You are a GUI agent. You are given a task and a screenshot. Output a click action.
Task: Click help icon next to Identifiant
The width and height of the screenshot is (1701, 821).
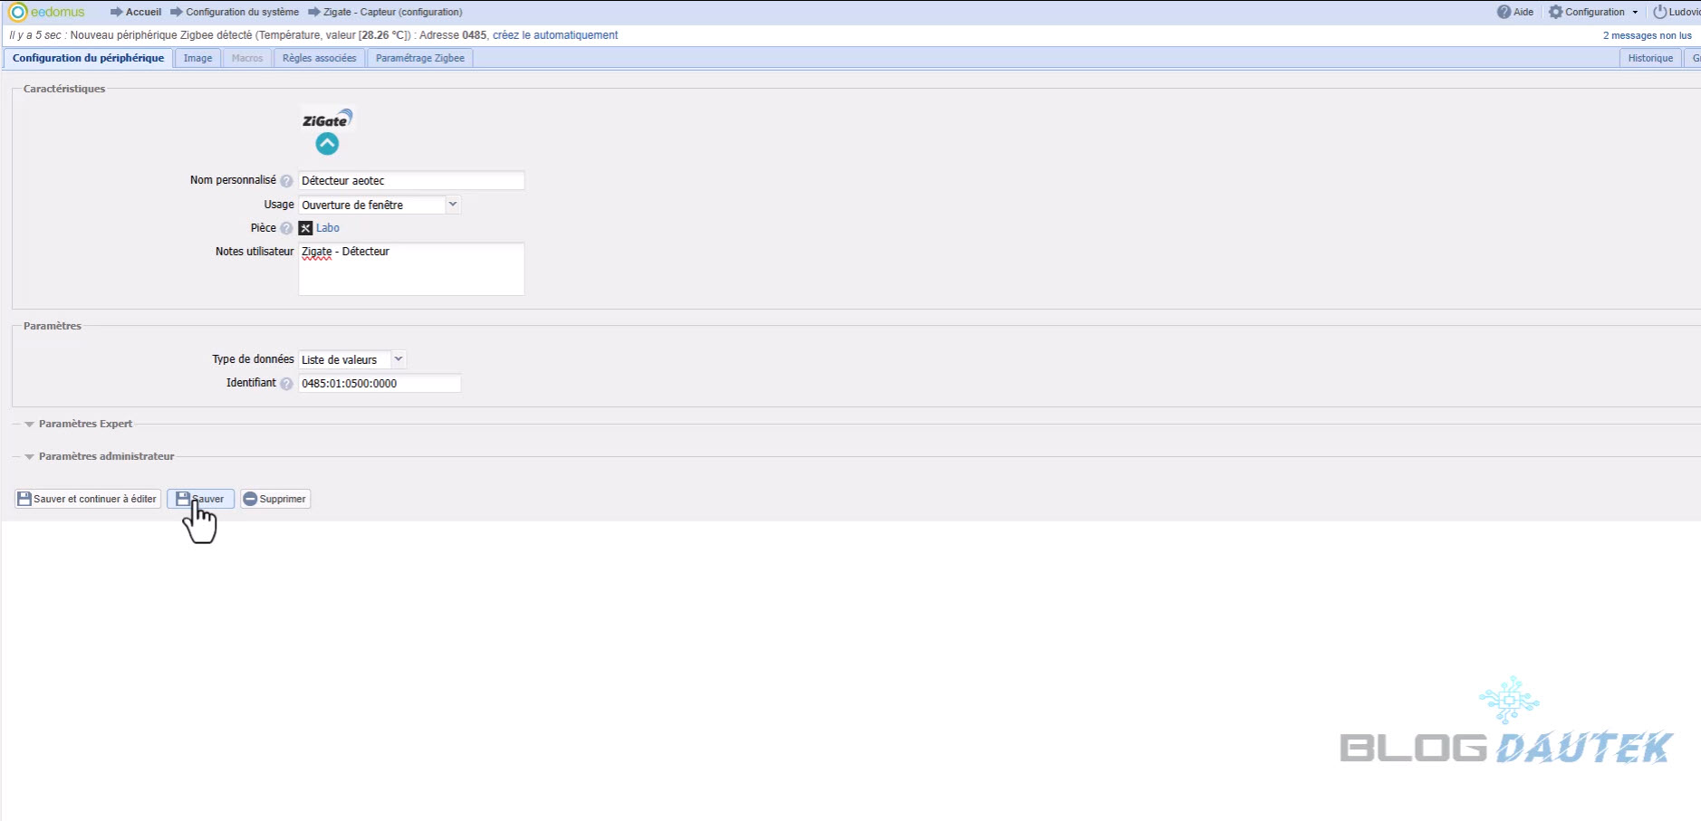[286, 384]
